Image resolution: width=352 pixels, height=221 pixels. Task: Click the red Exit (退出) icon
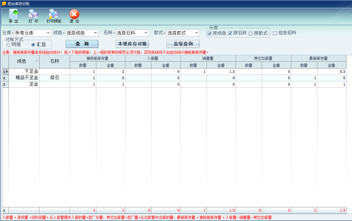tap(74, 14)
